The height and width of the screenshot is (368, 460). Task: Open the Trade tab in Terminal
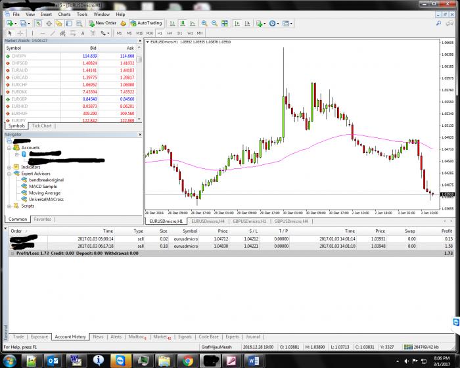tap(18, 336)
